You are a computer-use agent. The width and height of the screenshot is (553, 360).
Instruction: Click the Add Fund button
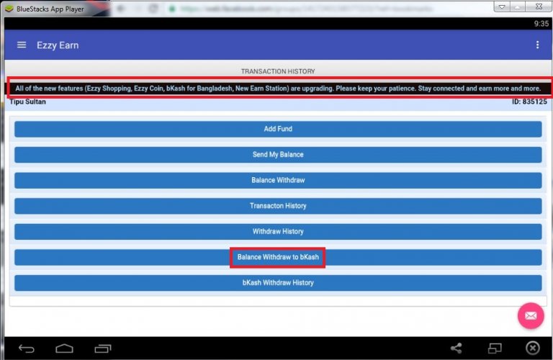(278, 129)
